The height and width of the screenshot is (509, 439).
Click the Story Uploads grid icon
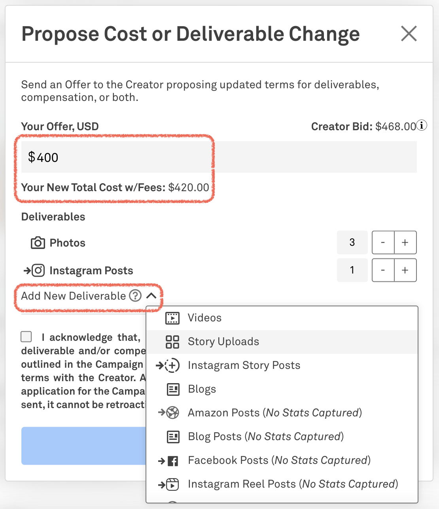pos(172,342)
